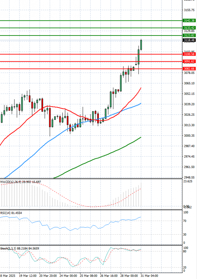
Task: Click the latest green candlestick at 3118
Action: pos(141,45)
